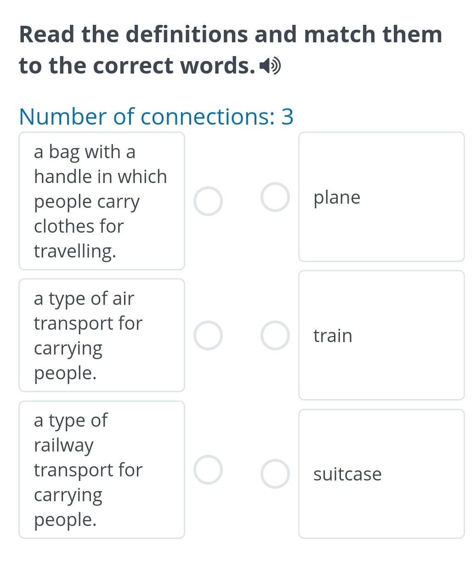
Task: Click the word 'train'
Action: point(333,336)
